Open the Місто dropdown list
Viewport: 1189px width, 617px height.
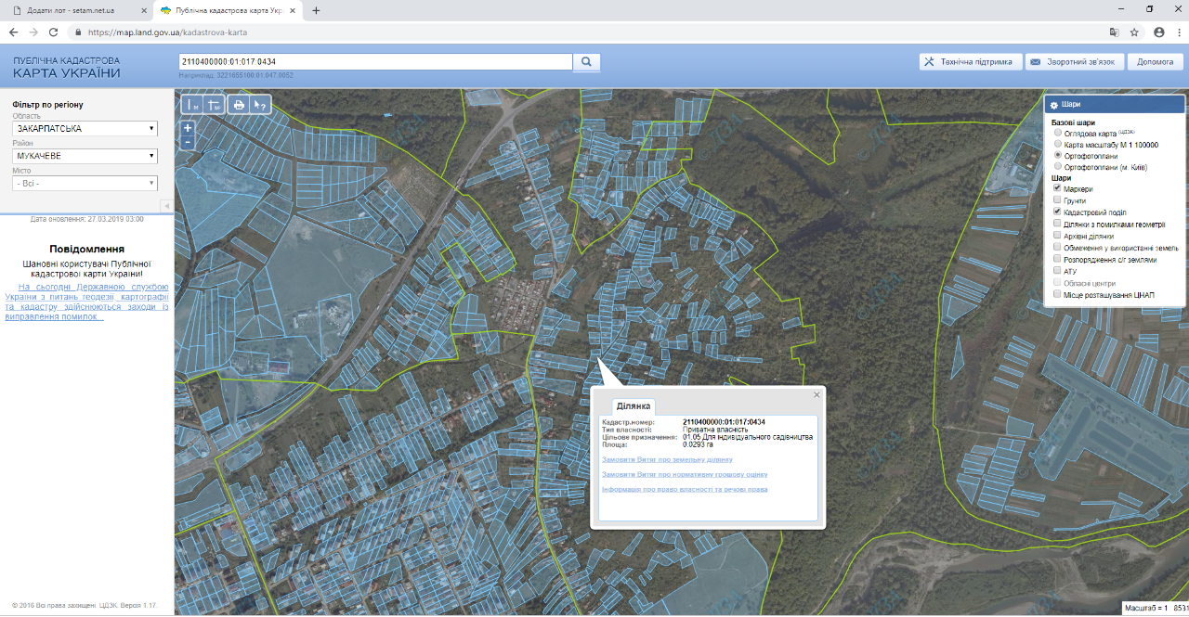pos(85,184)
